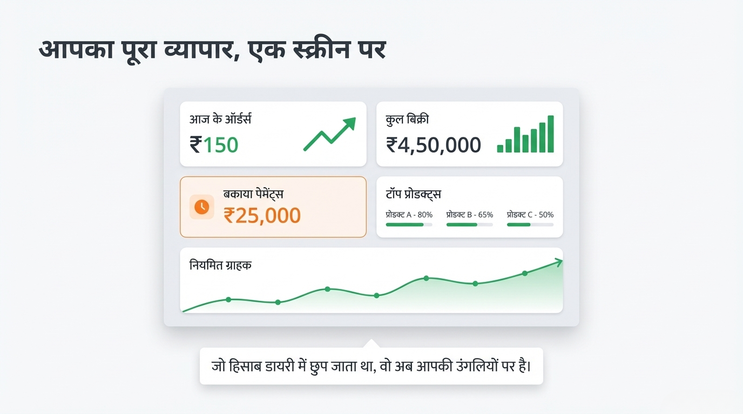
Task: Select the ₹25,000 pending payments amount
Action: click(262, 215)
